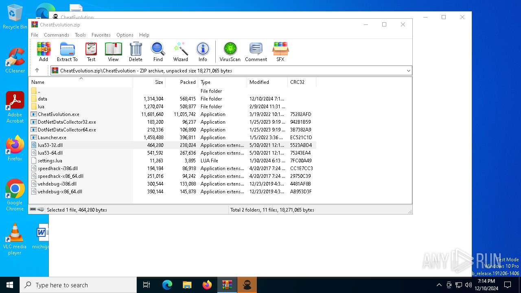Click the drive icon in status bar

33,210
